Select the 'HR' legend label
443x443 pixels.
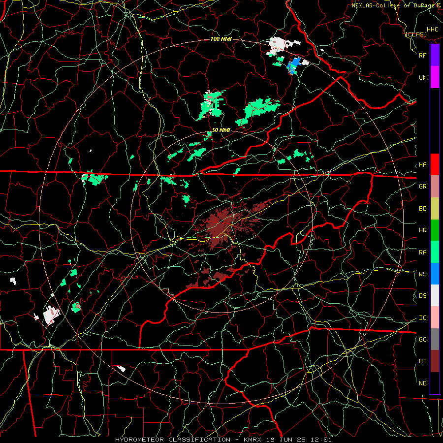(x=422, y=230)
